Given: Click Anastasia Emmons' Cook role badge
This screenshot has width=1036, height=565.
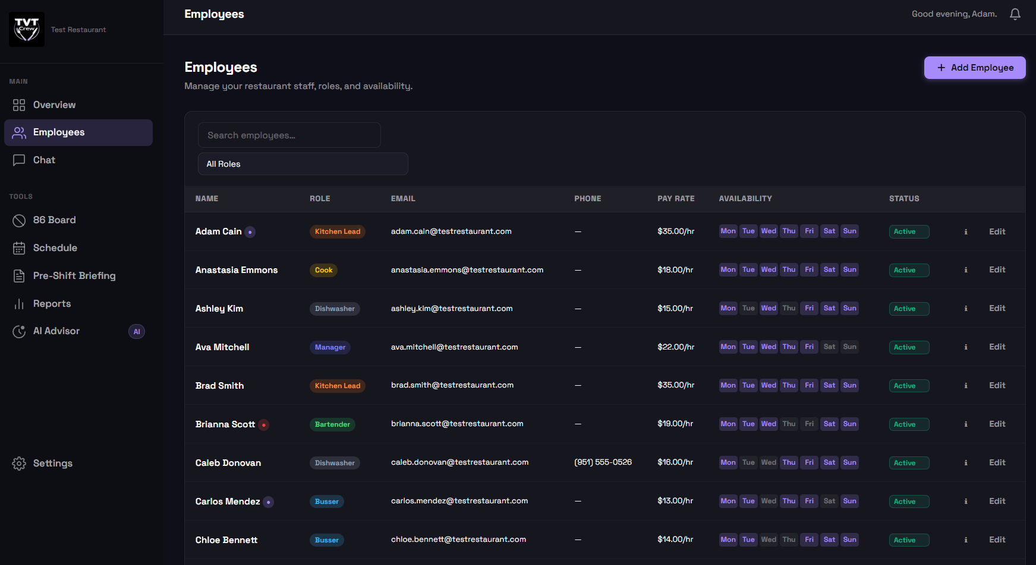Looking at the screenshot, I should (323, 270).
